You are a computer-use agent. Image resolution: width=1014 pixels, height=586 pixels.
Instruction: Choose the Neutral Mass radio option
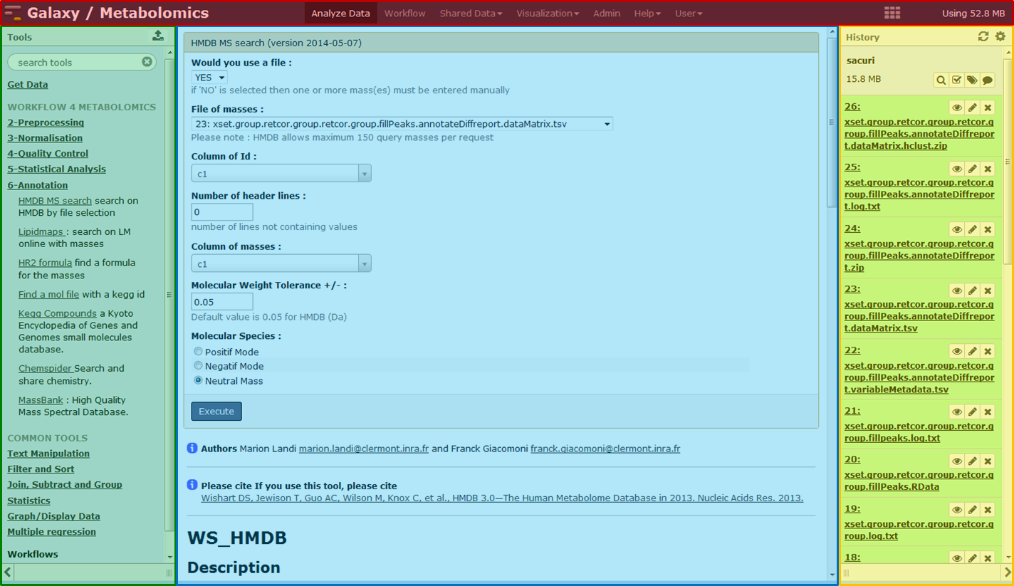[x=199, y=380]
